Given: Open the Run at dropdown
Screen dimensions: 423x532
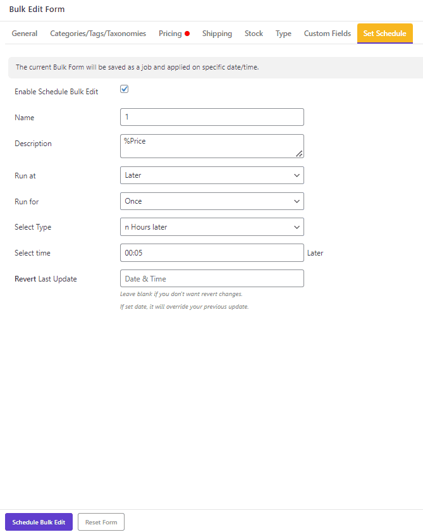Looking at the screenshot, I should (212, 175).
